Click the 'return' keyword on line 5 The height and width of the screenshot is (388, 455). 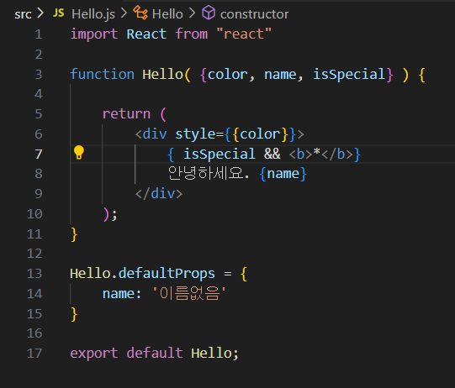coord(126,114)
